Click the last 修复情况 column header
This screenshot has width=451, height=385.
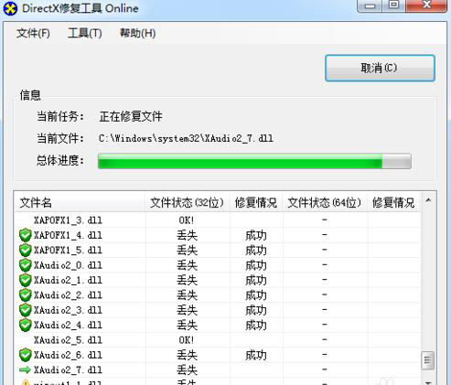tap(393, 202)
